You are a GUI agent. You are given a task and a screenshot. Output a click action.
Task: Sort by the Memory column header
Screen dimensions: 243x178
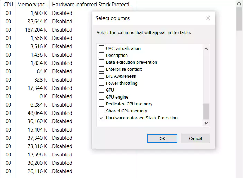click(x=33, y=5)
